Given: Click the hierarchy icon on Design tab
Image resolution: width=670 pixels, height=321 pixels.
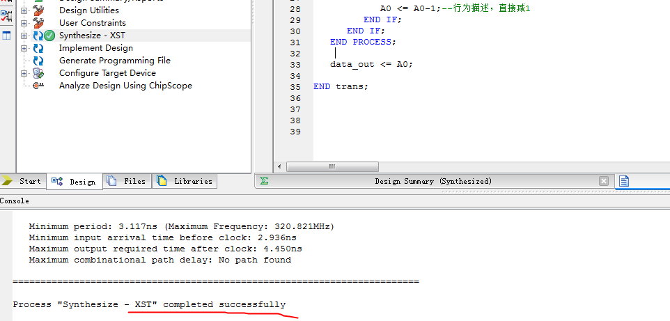Looking at the screenshot, I should click(57, 181).
